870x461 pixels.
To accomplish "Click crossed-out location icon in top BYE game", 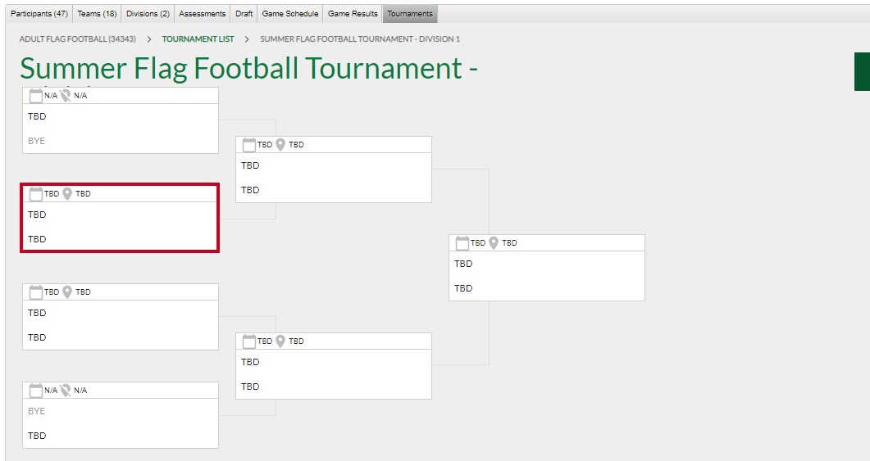I will tap(66, 96).
